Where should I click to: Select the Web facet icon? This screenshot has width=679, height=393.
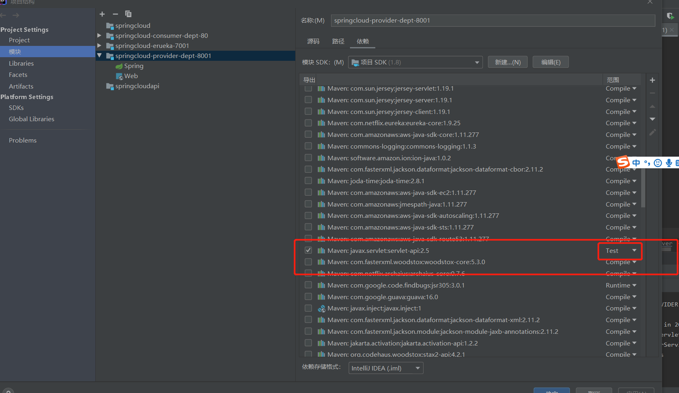pyautogui.click(x=119, y=76)
